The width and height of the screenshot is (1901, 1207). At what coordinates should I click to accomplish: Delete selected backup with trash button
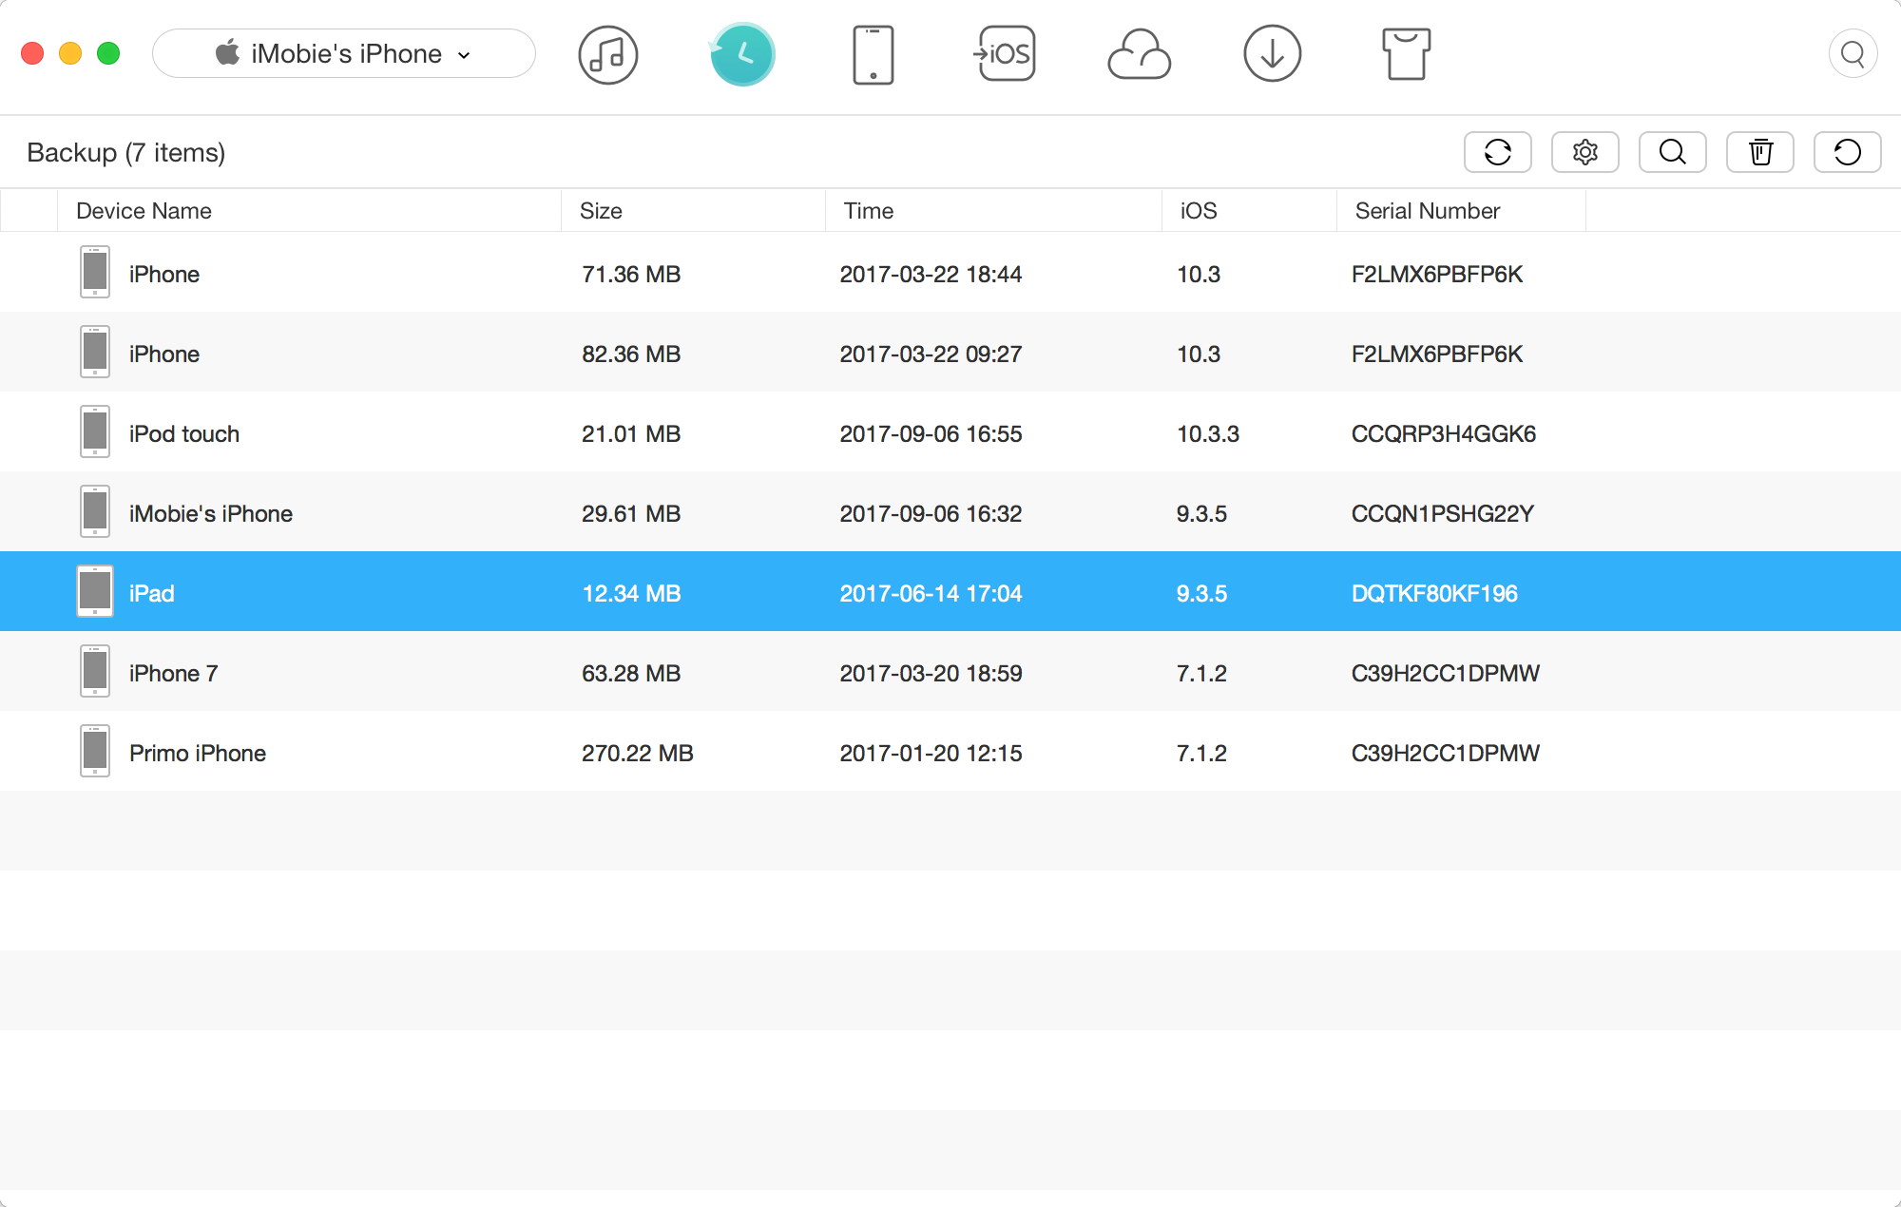coord(1760,152)
